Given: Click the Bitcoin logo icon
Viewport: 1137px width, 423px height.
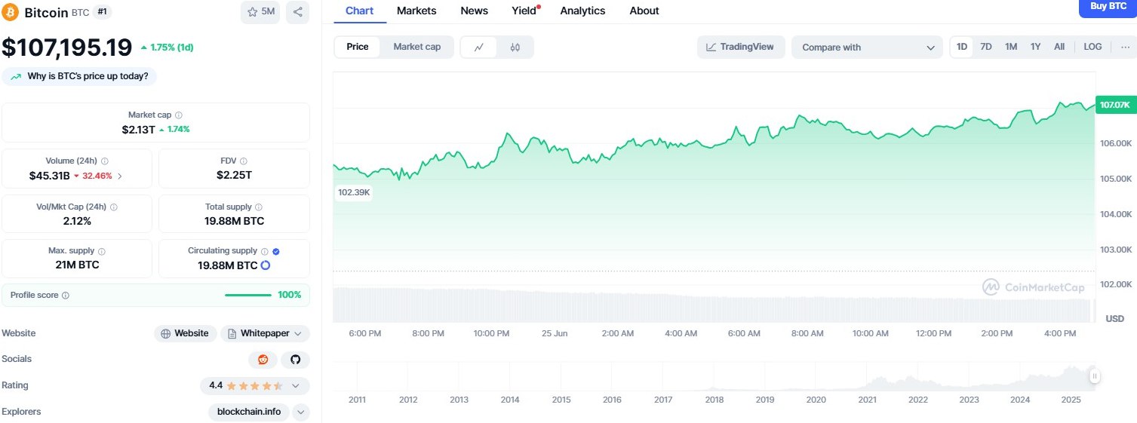Looking at the screenshot, I should pyautogui.click(x=11, y=12).
